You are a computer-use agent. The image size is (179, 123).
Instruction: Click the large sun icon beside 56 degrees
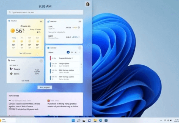pos(13,31)
